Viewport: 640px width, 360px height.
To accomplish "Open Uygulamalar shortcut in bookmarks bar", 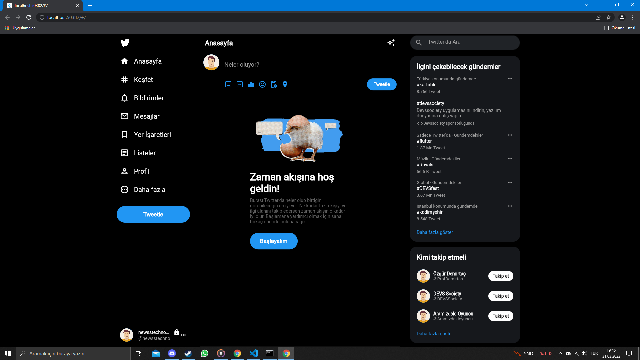I will [x=20, y=28].
